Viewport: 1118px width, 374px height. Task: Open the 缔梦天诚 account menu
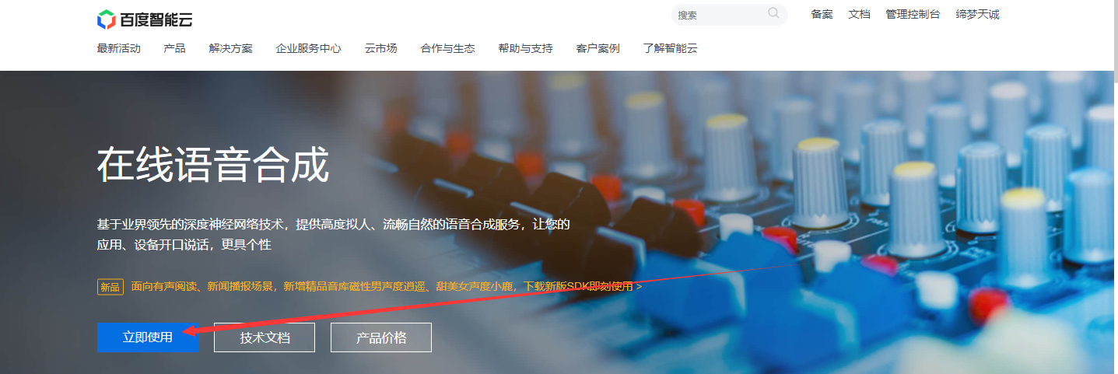pyautogui.click(x=977, y=15)
